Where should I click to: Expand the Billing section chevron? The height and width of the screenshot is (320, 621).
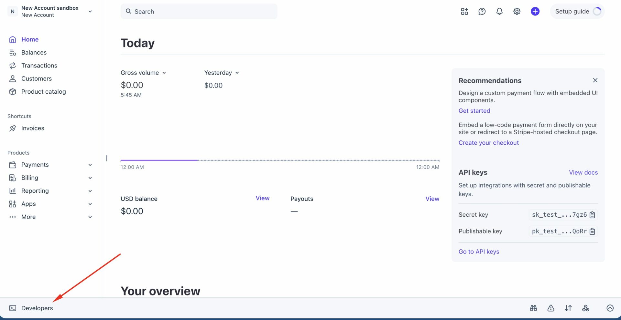coord(90,178)
